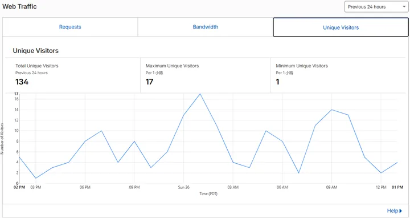The image size is (410, 218).
Task: Select the Unique Visitors tab
Action: [341, 27]
